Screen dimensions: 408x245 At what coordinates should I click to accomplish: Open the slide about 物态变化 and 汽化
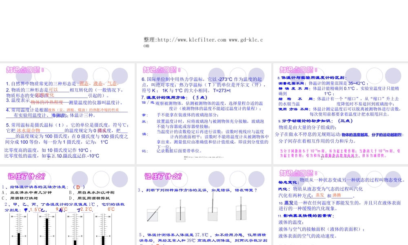pyautogui.click(x=341, y=206)
